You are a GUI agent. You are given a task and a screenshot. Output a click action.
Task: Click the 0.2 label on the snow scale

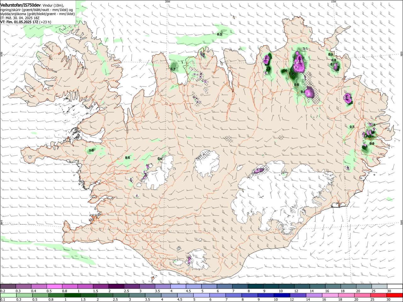(x=3, y=291)
